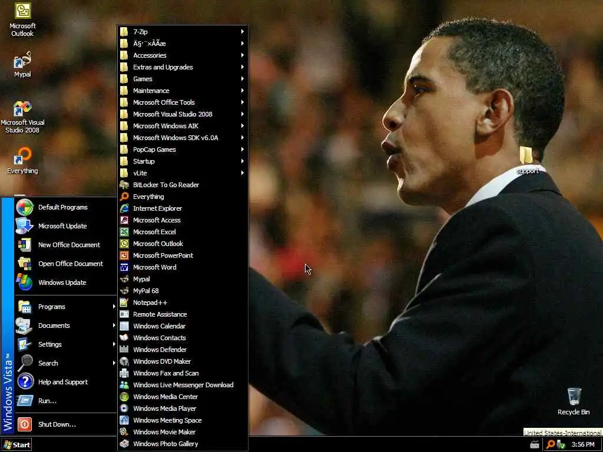Click the taskbar clock showing 3:56 PM

(583, 445)
